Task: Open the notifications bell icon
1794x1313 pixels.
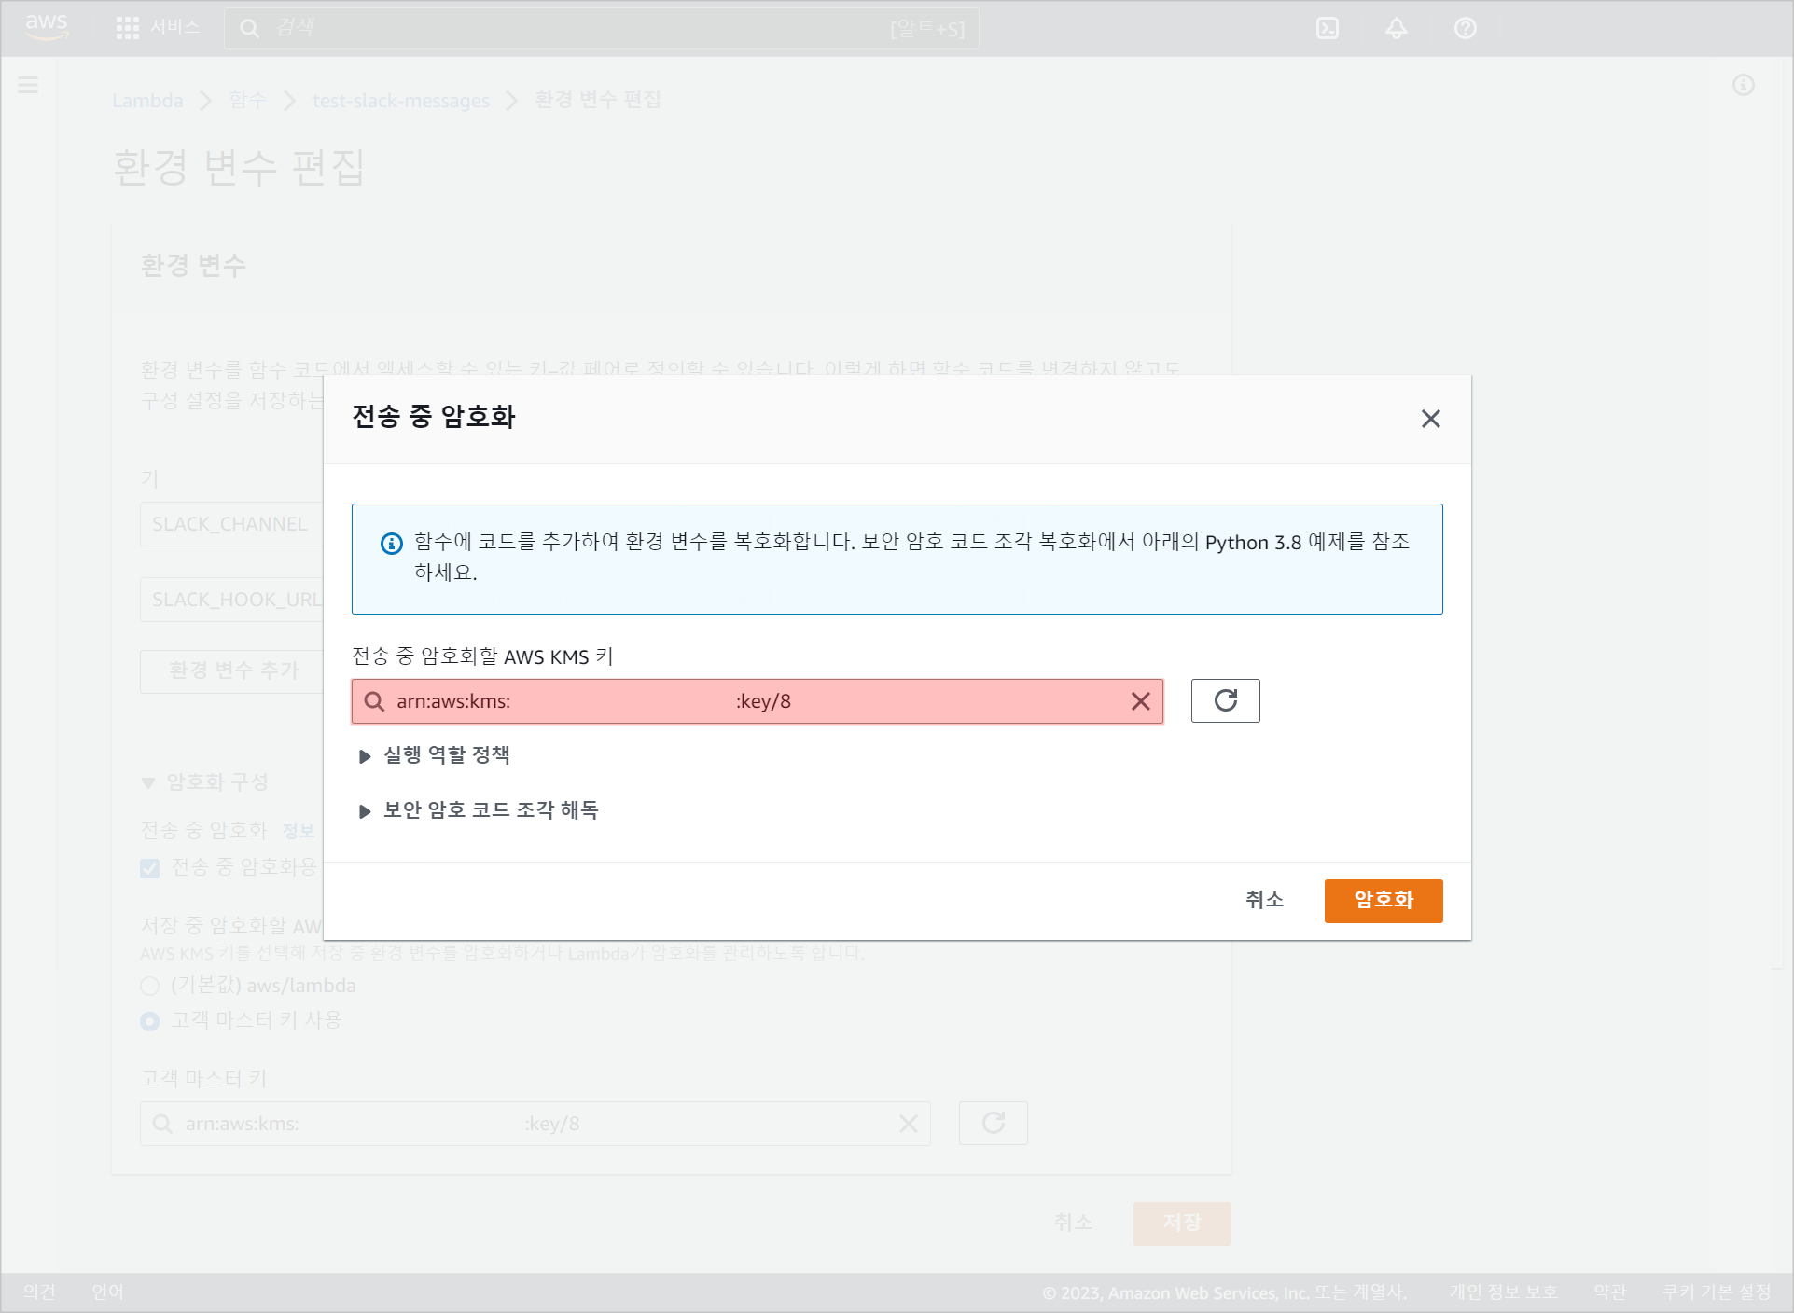Action: point(1396,28)
